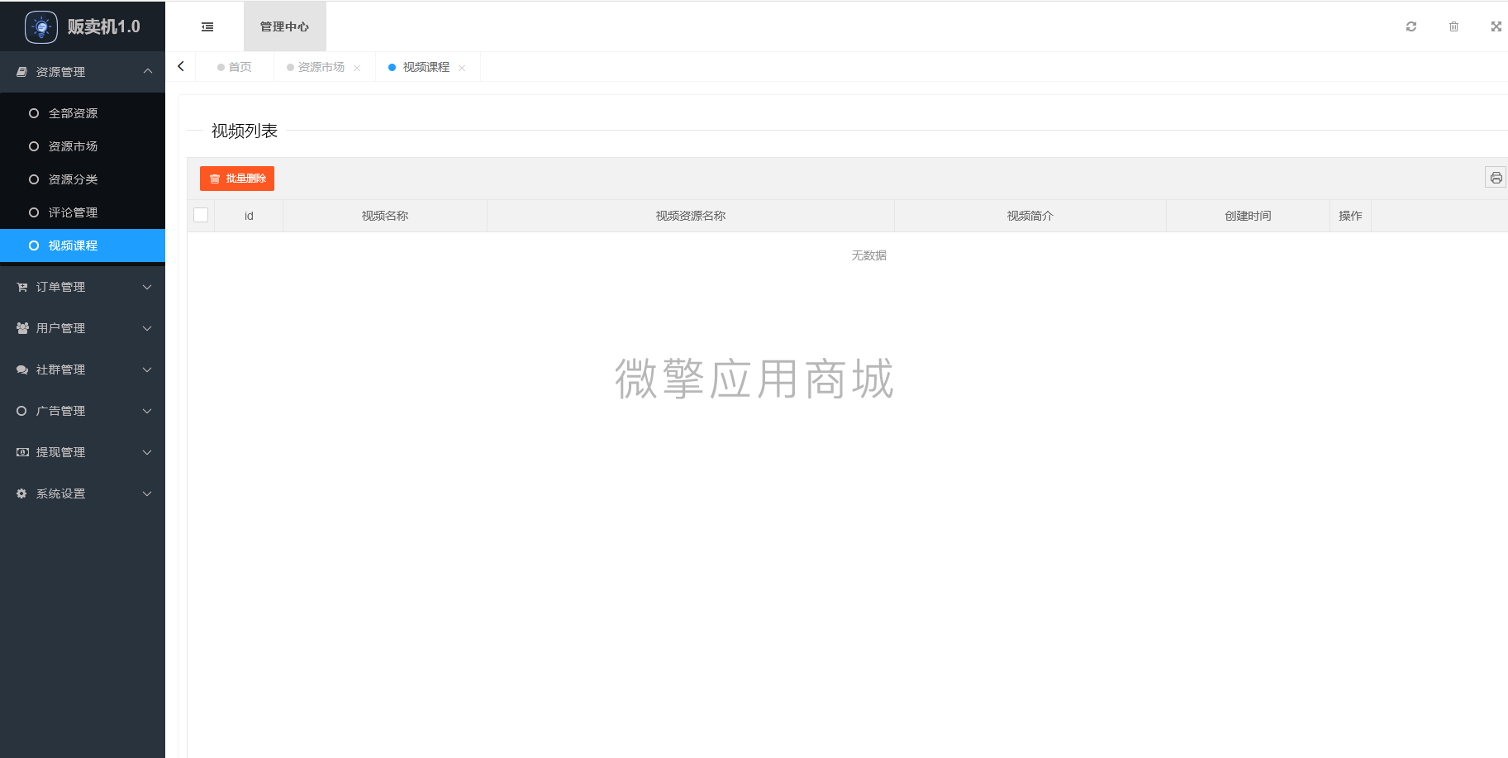Click the id column header
Screen dimensions: 1508x758
tap(249, 216)
